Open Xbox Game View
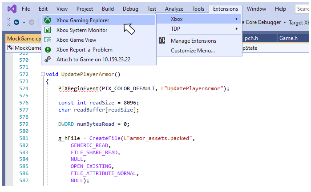The image size is (311, 192). click(x=99, y=40)
